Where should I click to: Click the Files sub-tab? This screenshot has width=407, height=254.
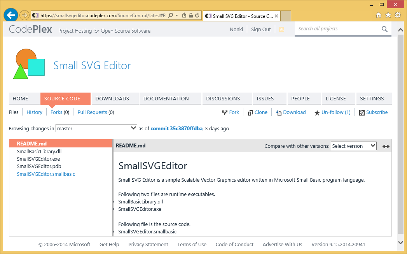(x=14, y=112)
